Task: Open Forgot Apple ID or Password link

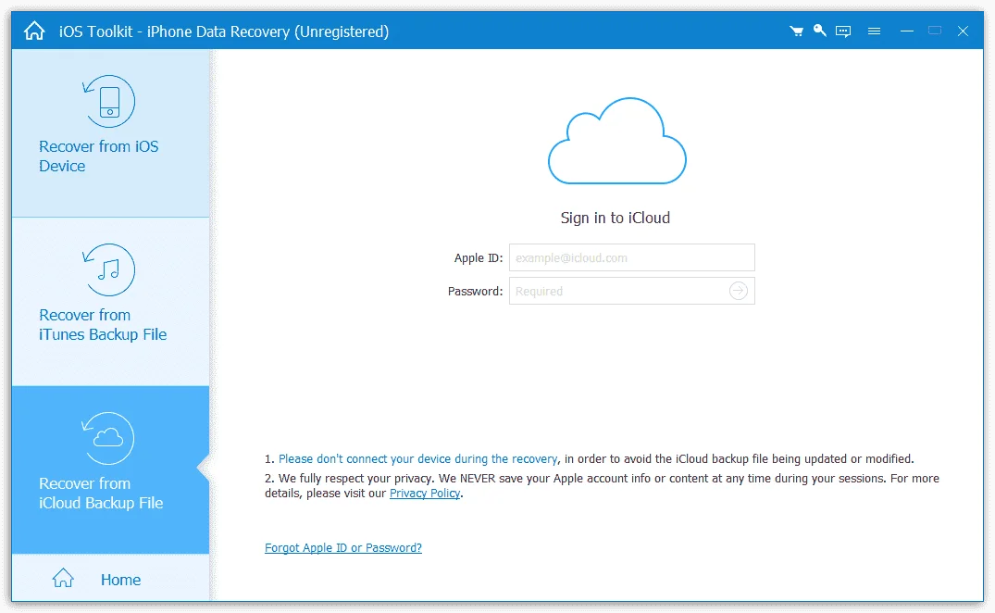Action: pos(343,547)
